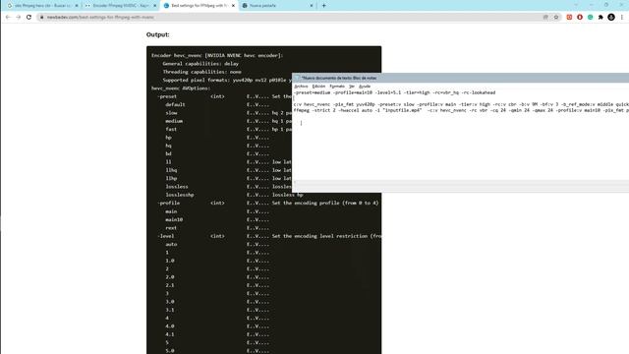This screenshot has width=629, height=354.
Task: Click the "slow" preset value
Action: tap(171, 113)
